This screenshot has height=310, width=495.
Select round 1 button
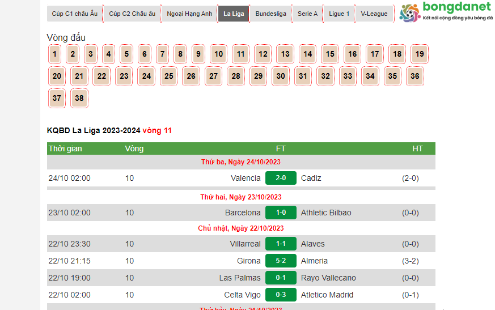click(x=54, y=54)
